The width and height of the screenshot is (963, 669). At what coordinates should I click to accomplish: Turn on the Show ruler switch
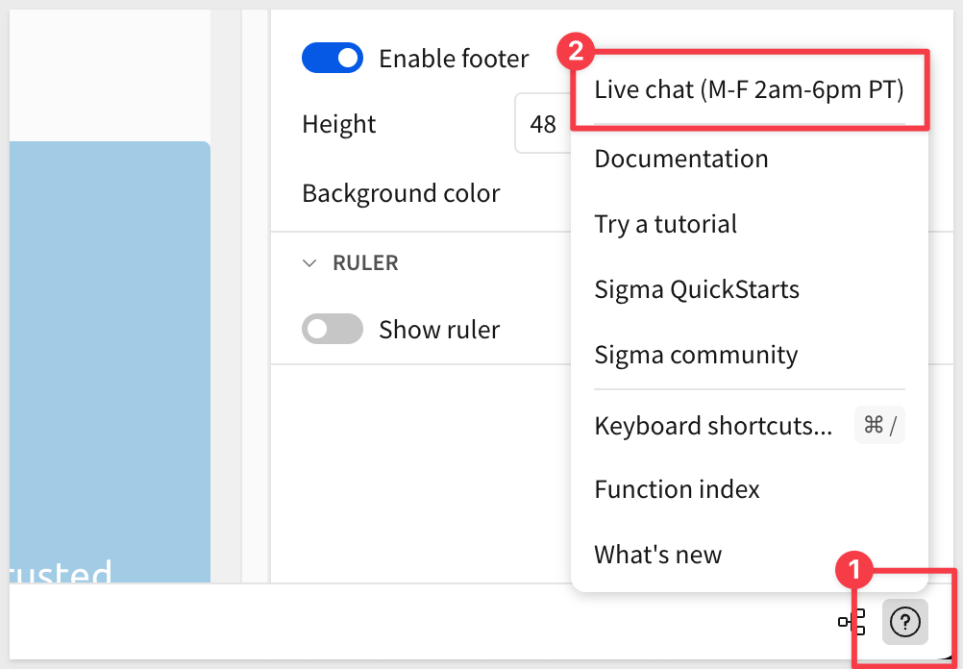tap(332, 330)
